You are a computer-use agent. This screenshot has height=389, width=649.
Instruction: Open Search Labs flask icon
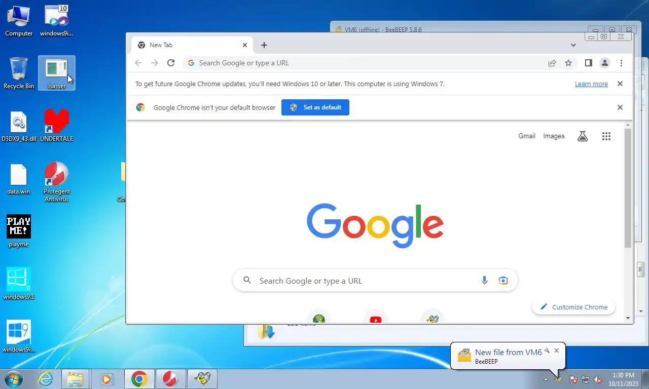coord(583,136)
